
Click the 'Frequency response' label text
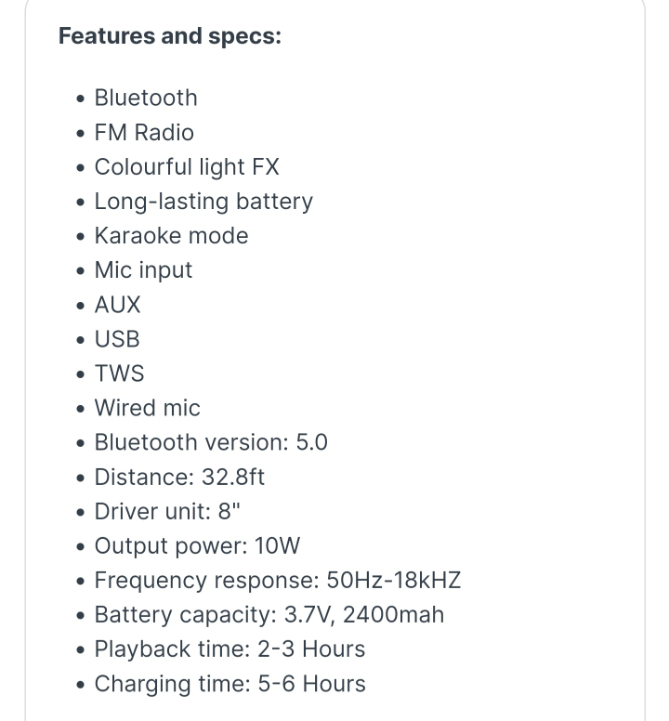click(x=206, y=581)
